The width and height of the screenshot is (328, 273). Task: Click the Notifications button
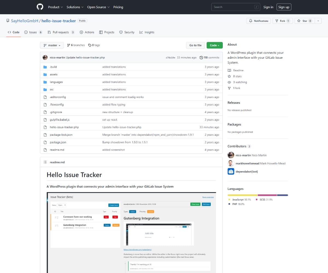click(x=259, y=21)
